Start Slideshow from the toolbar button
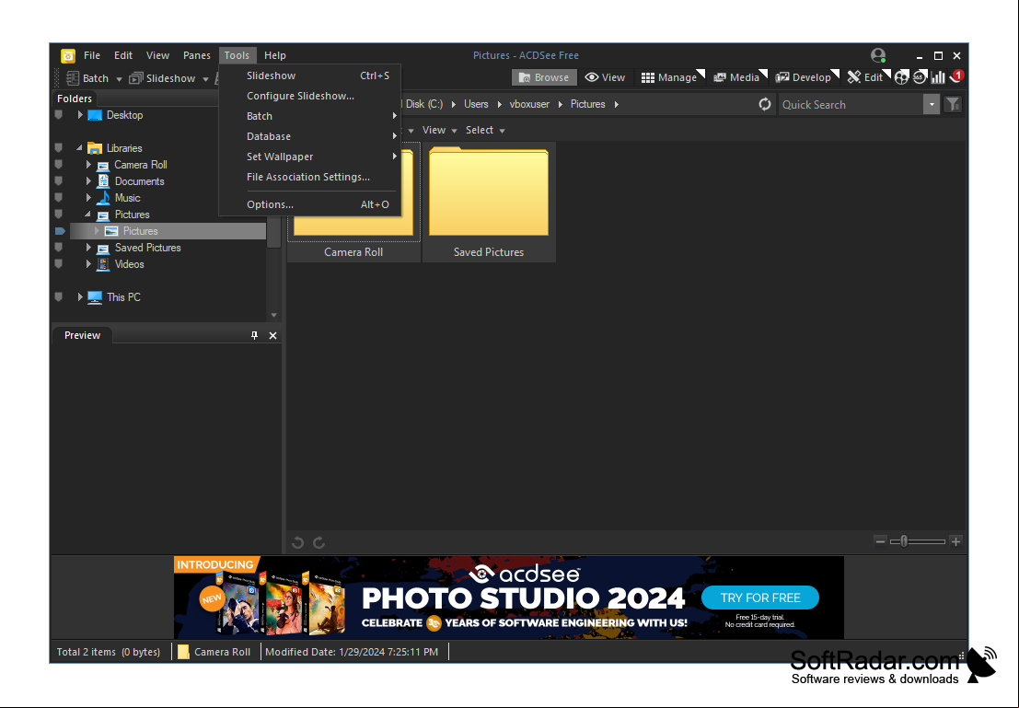The width and height of the screenshot is (1019, 708). tap(162, 78)
